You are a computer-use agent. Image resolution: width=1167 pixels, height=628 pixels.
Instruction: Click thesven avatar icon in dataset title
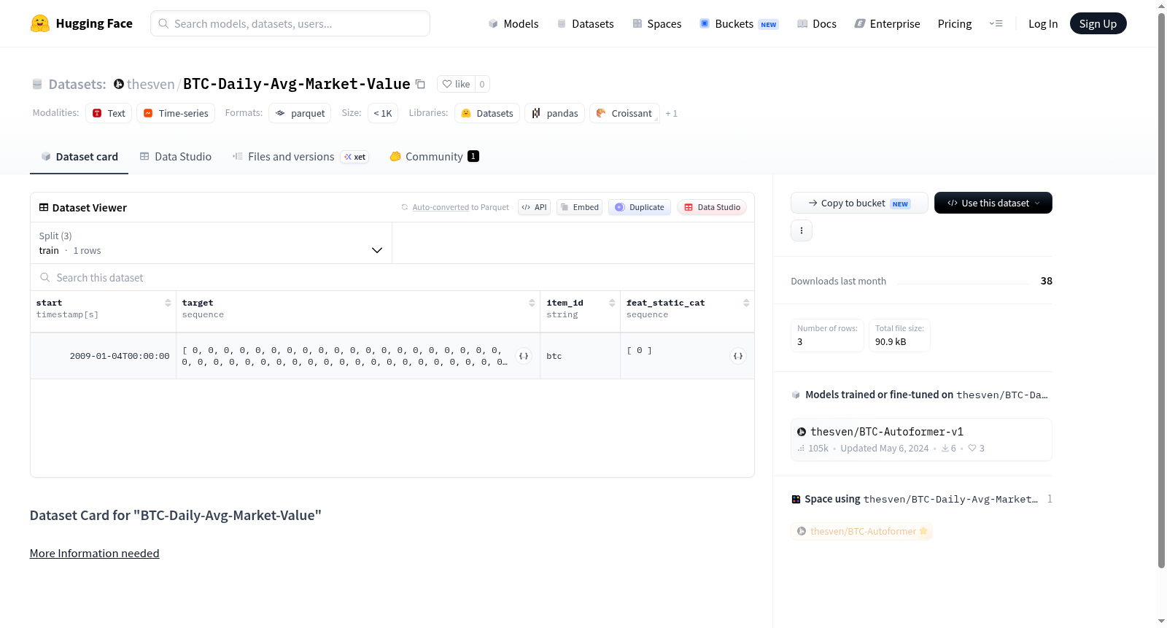click(119, 84)
